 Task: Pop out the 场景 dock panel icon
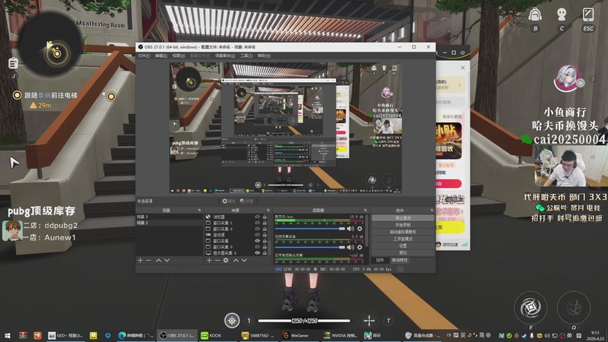tap(199, 211)
